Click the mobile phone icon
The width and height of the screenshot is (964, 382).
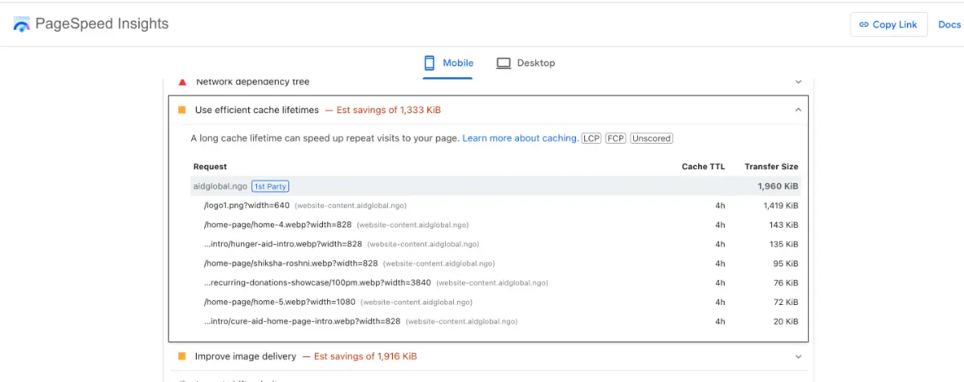(429, 63)
